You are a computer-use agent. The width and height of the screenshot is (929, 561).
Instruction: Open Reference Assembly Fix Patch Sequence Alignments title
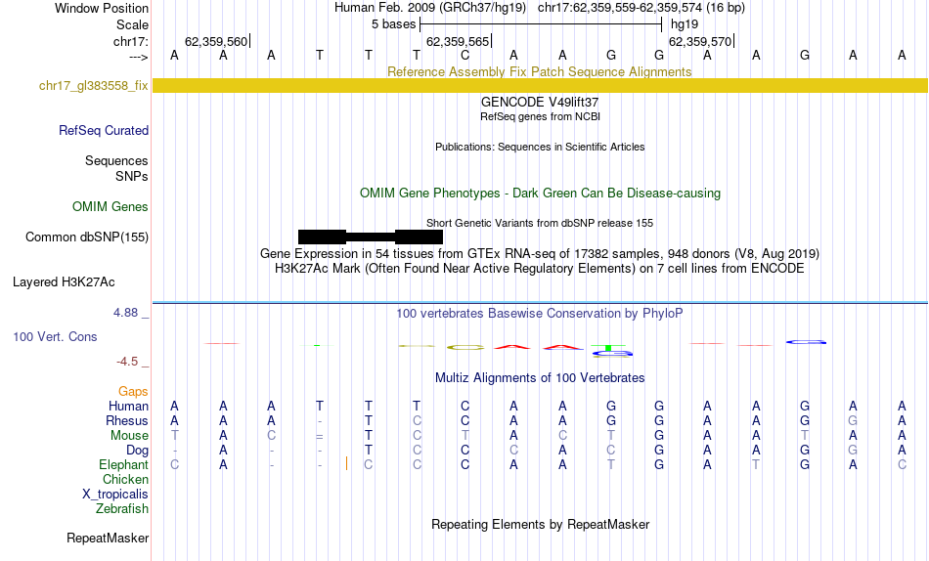pos(540,71)
